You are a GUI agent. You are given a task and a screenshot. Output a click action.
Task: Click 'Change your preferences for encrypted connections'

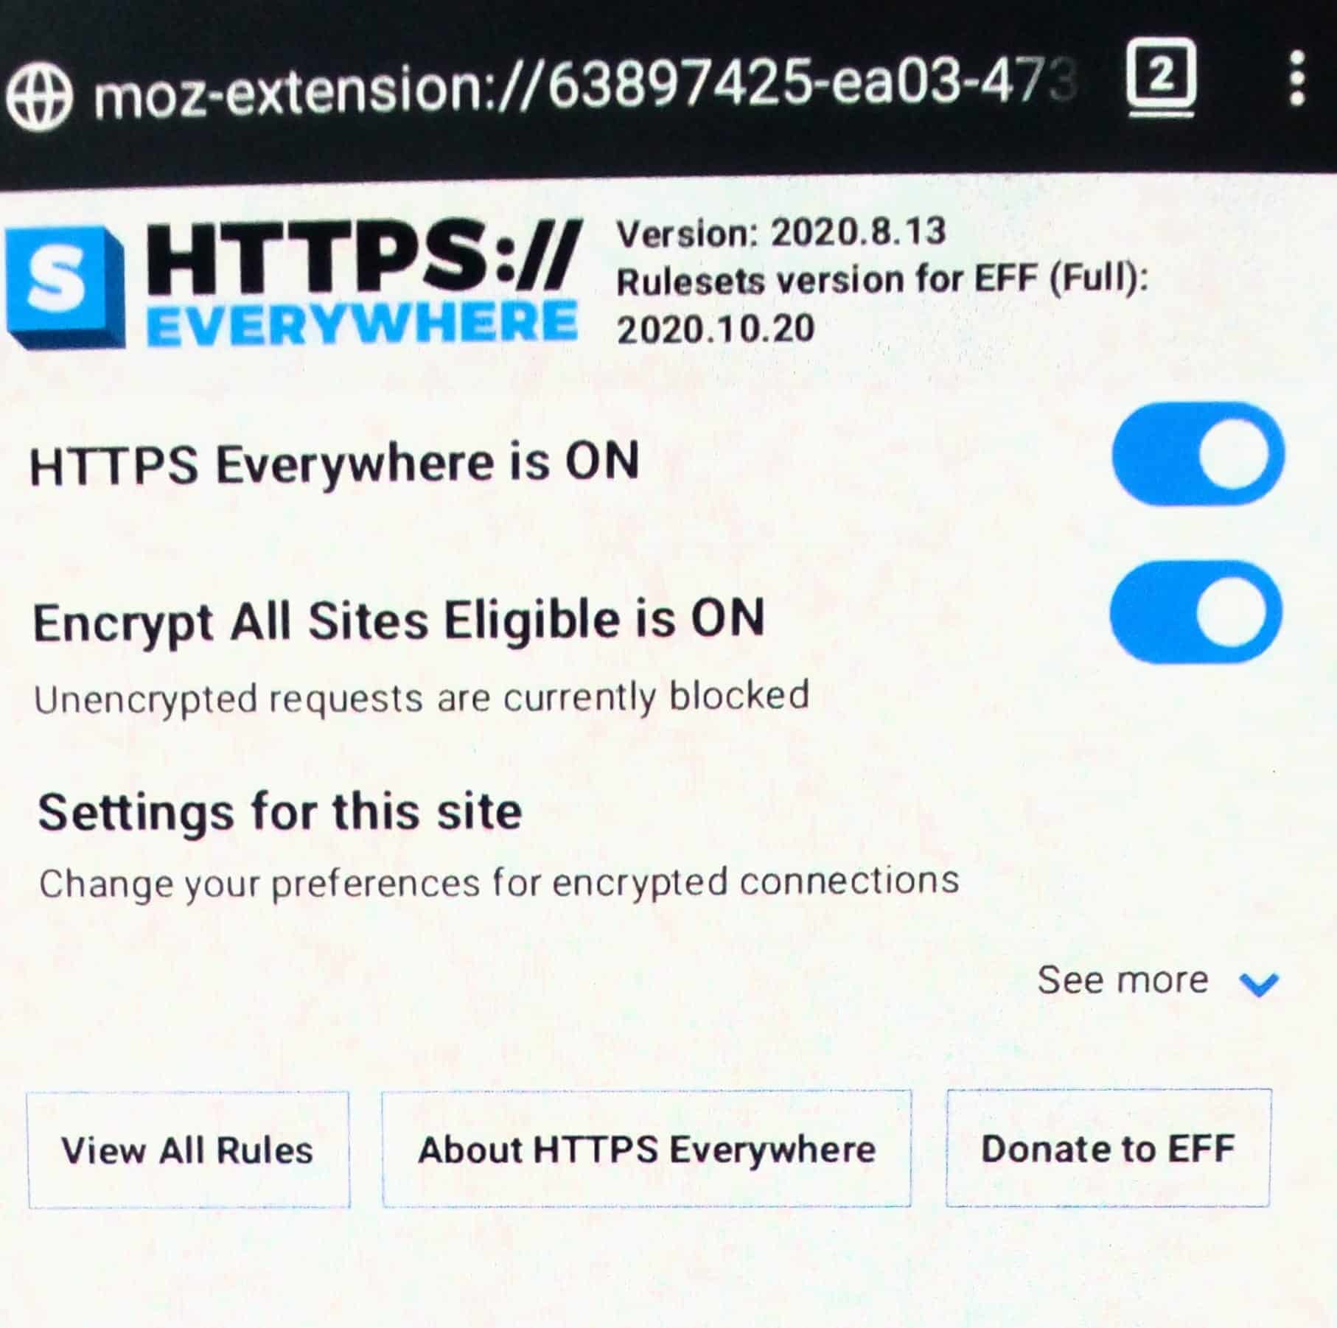[x=499, y=883]
